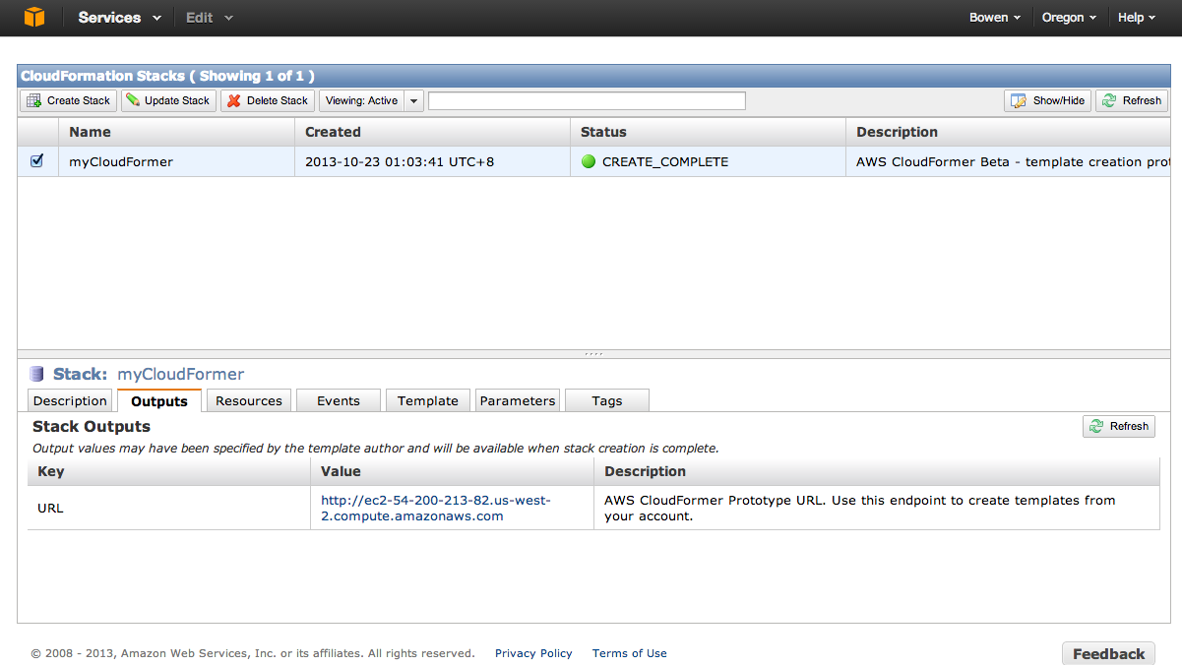Click the Stack Outputs Refresh button label
The width and height of the screenshot is (1182, 665).
1129,426
